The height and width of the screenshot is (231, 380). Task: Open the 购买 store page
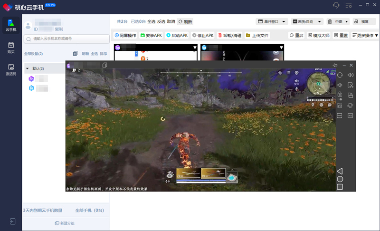11,48
